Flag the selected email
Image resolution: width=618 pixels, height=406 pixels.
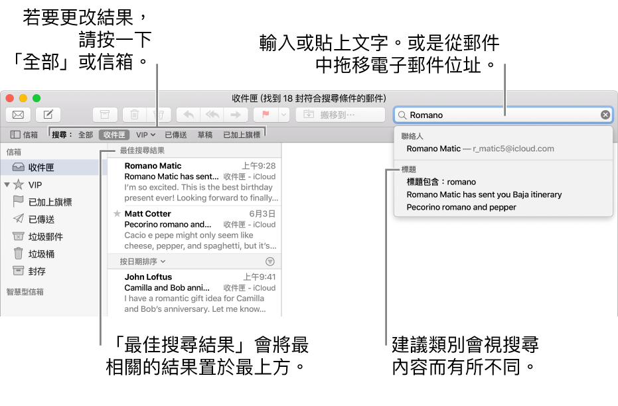tap(264, 114)
